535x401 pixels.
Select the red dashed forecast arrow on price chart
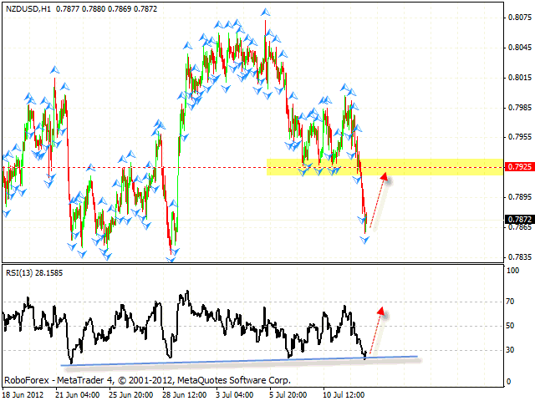point(378,198)
